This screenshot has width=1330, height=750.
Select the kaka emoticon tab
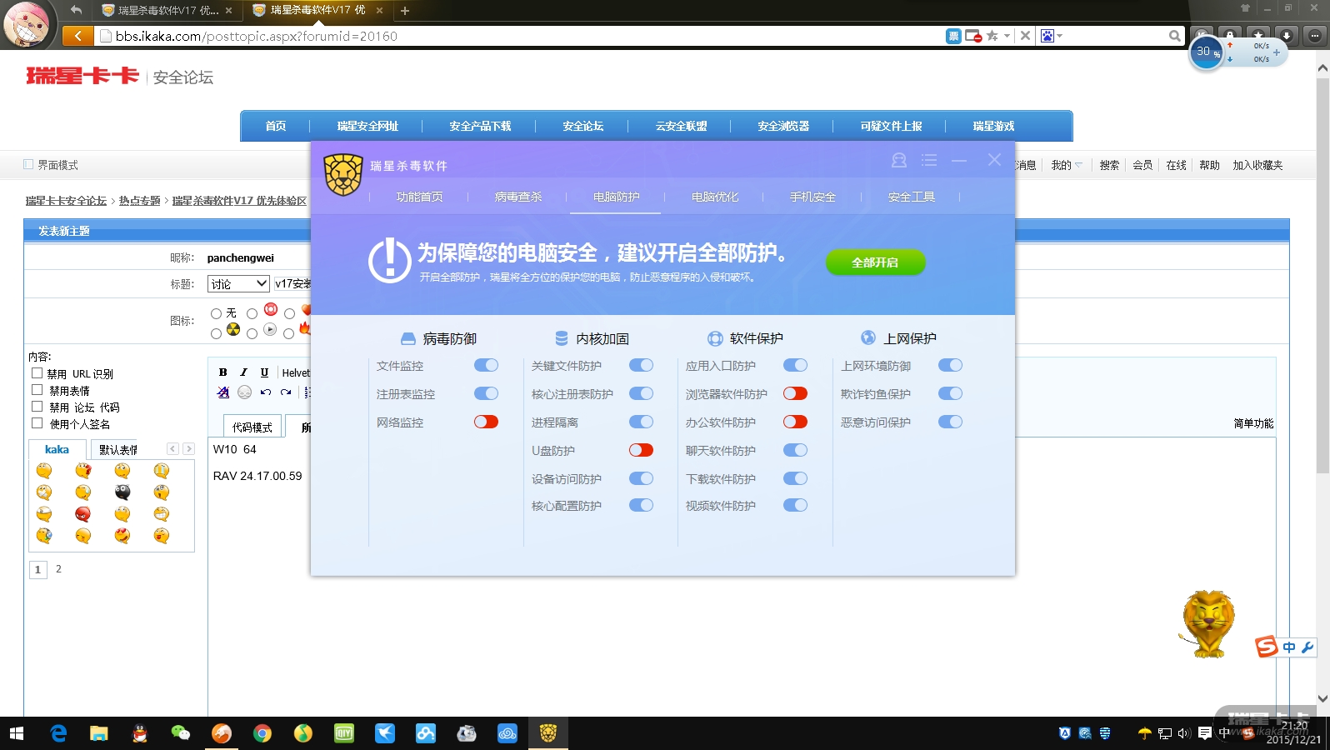(x=57, y=449)
